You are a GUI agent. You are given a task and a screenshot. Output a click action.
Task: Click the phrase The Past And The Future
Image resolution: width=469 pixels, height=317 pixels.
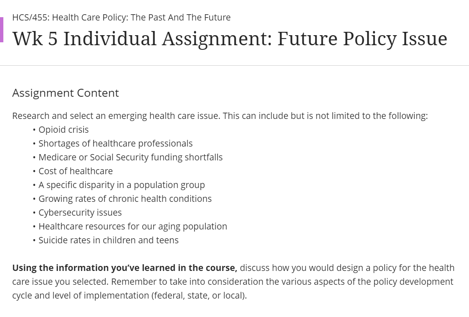coord(180,17)
